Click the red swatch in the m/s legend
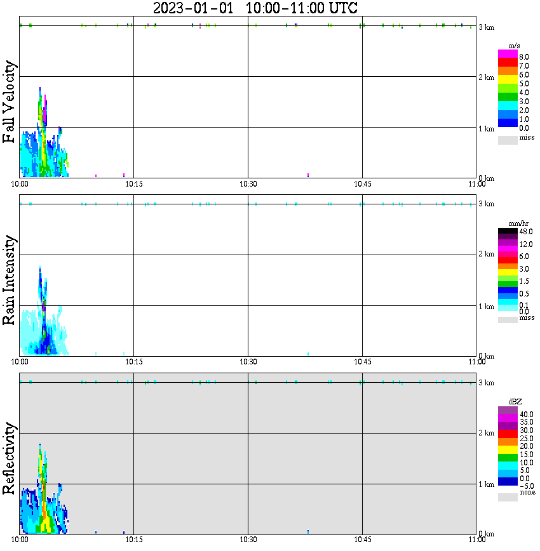540x551 pixels. 508,63
